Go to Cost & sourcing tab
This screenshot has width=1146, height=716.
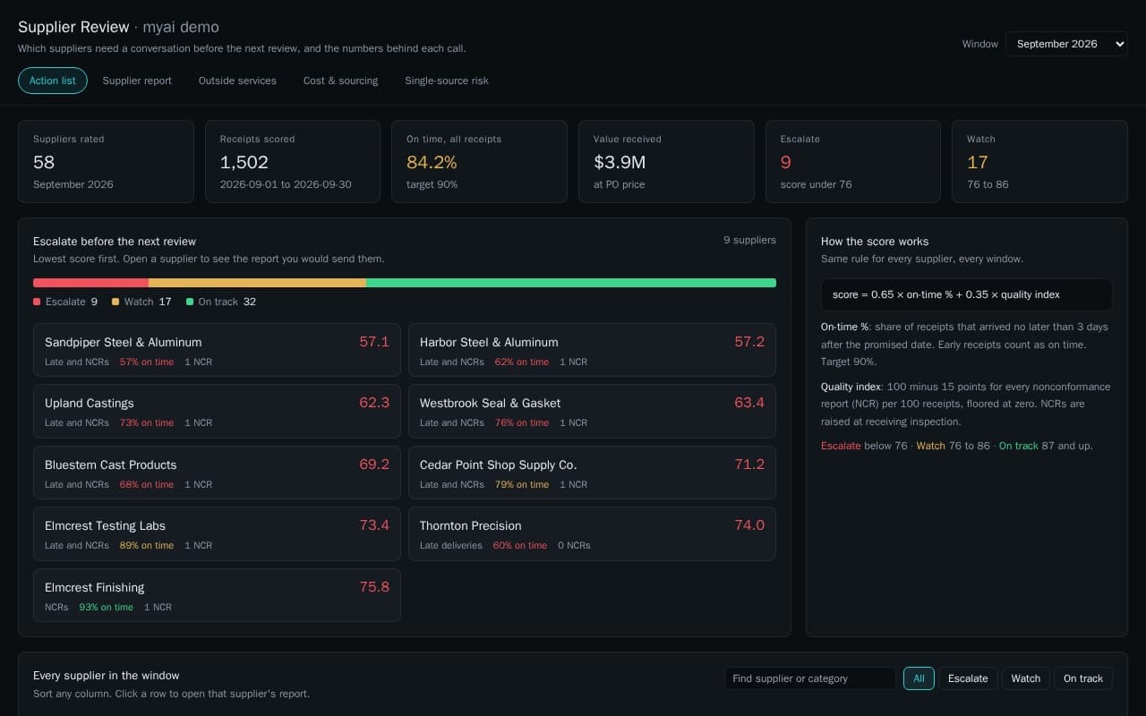tap(340, 81)
